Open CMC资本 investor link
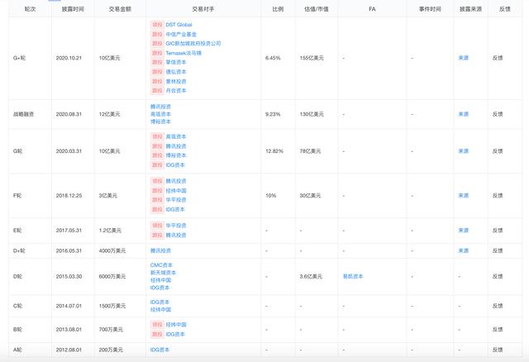Viewport: 529px width, 362px height. pyautogui.click(x=161, y=264)
